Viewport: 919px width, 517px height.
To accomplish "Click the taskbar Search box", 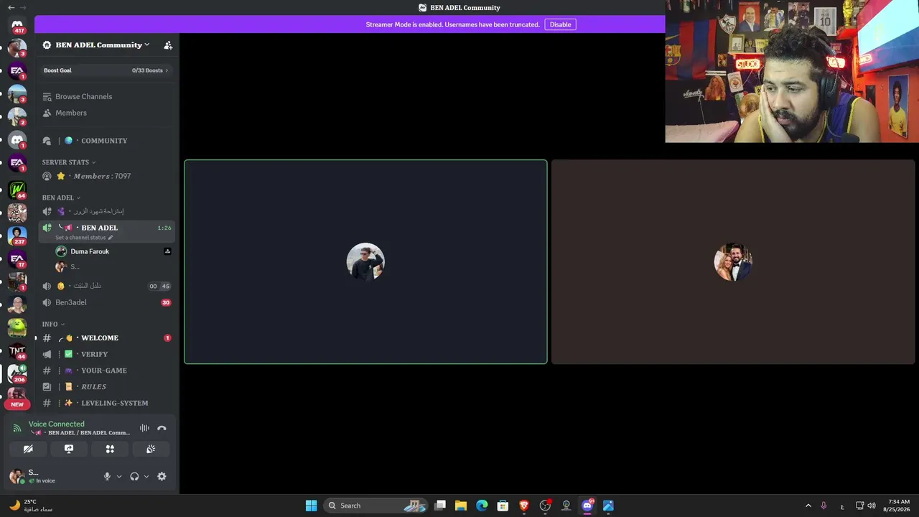I will pyautogui.click(x=375, y=506).
